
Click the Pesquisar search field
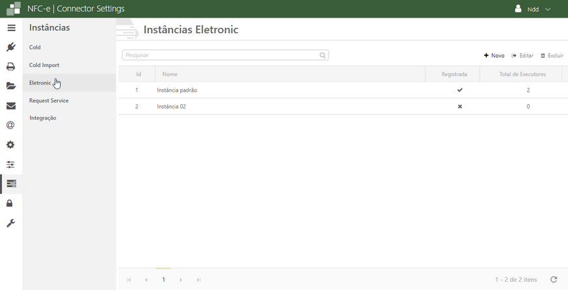pos(221,55)
